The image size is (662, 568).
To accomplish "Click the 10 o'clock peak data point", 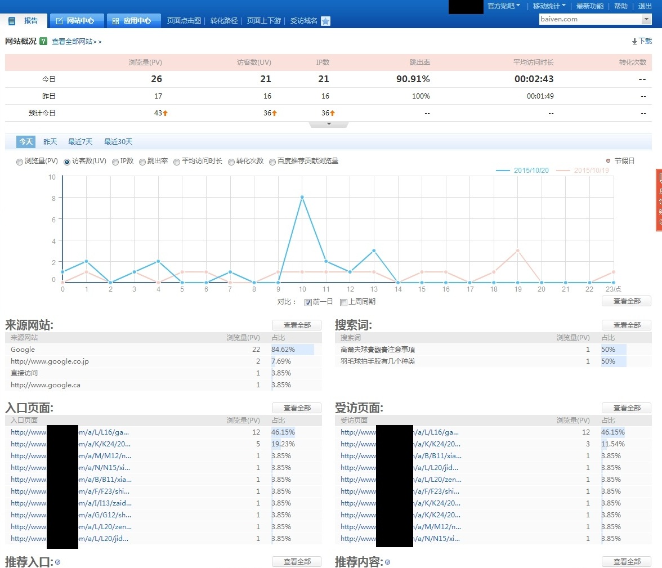I will point(302,197).
